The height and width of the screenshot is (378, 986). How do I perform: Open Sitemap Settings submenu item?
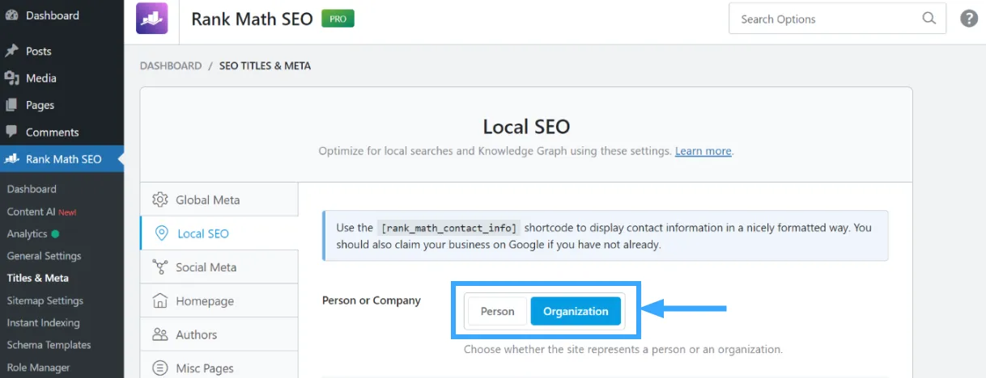click(x=45, y=300)
